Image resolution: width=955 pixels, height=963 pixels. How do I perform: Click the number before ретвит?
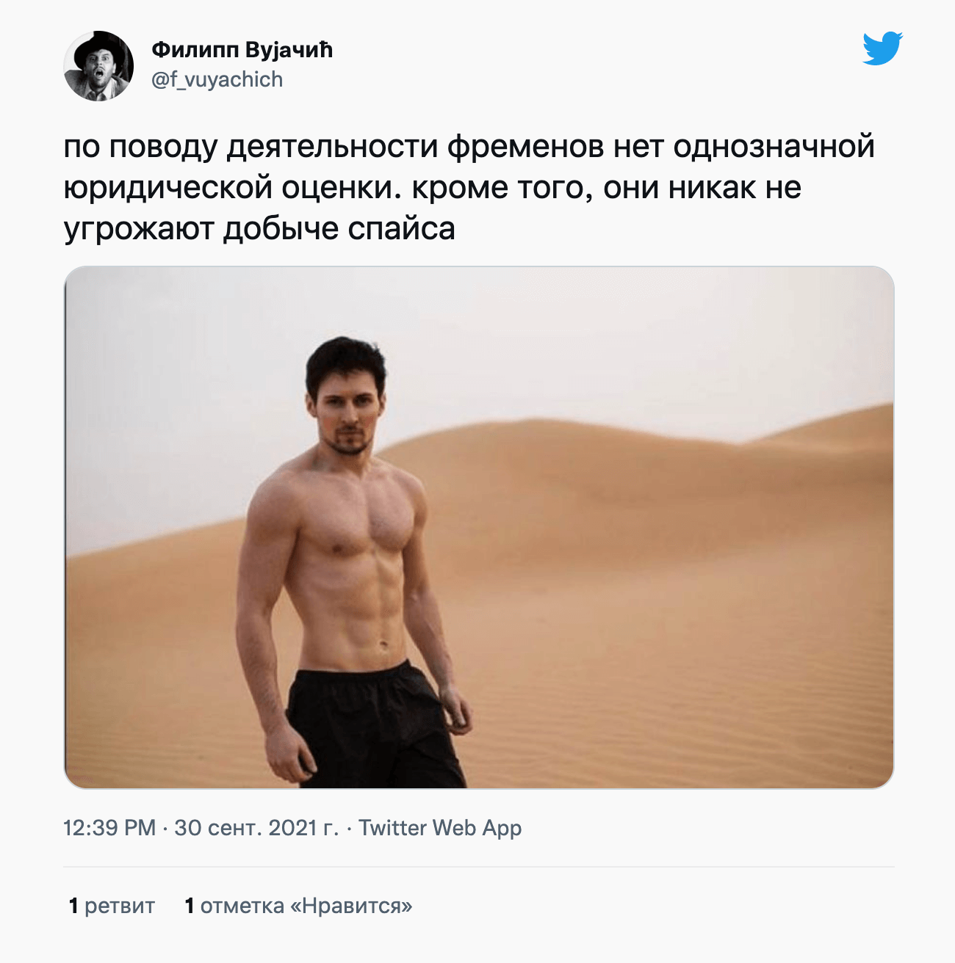coord(73,906)
